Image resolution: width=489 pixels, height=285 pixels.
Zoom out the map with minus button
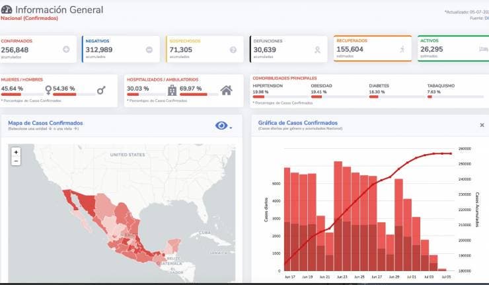coord(17,161)
